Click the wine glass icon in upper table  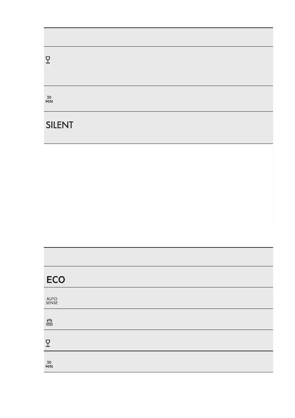coord(48,60)
